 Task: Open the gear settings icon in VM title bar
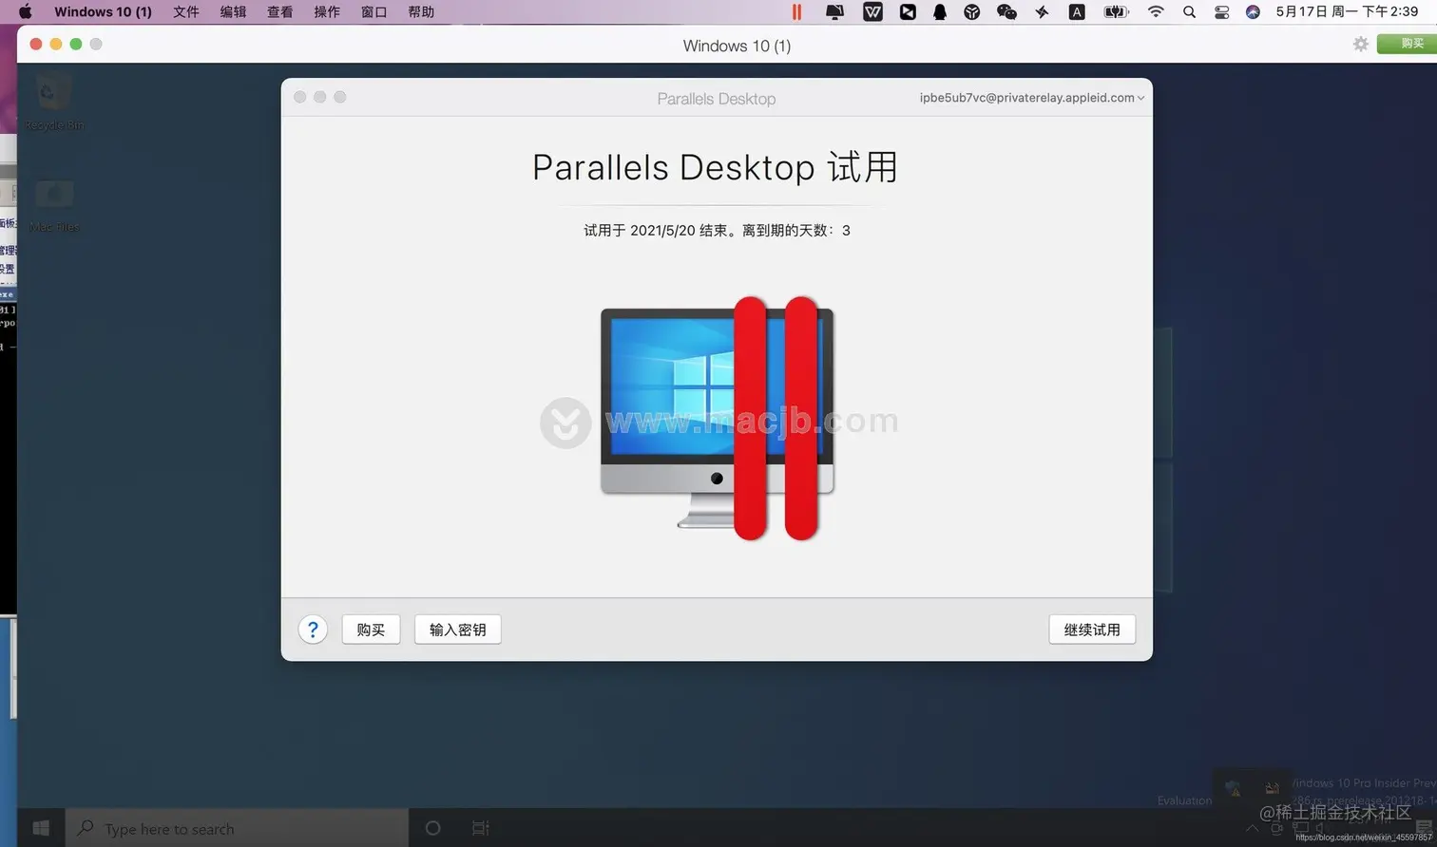[x=1361, y=44]
